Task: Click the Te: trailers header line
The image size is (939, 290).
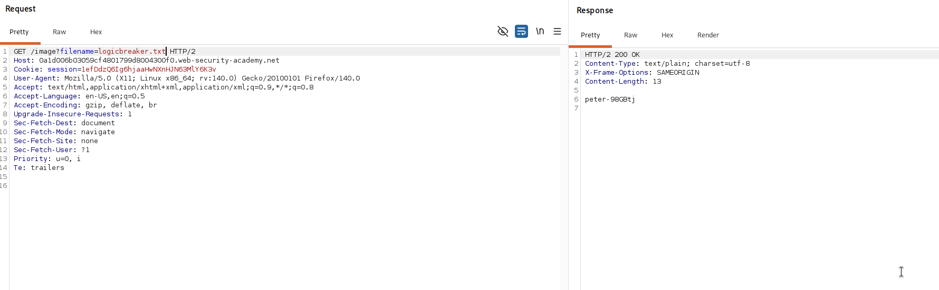Action: click(x=39, y=168)
